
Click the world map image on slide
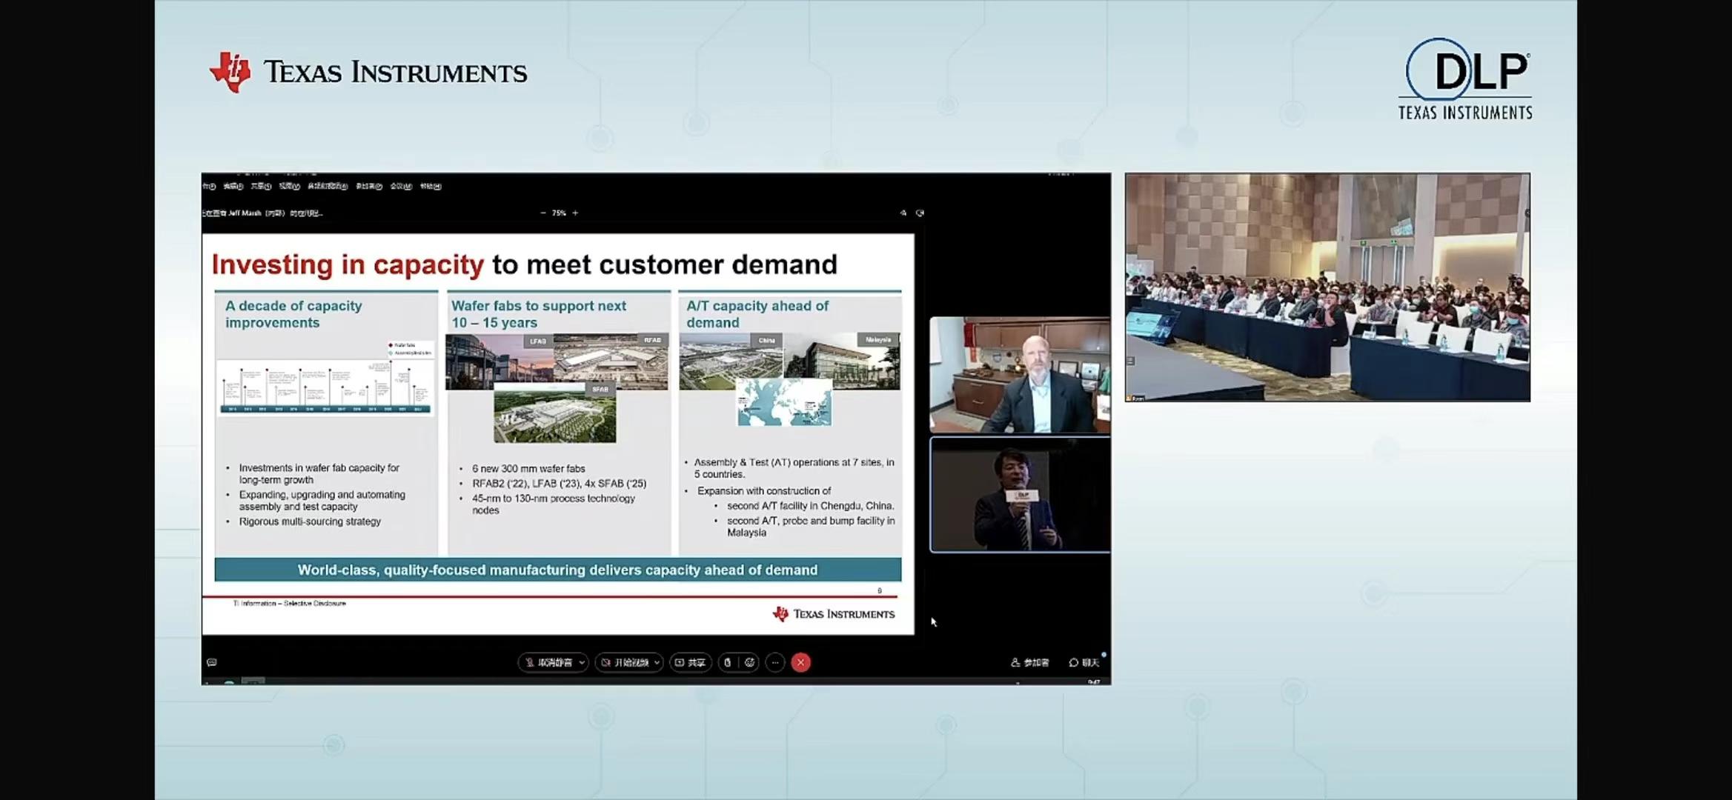point(784,402)
